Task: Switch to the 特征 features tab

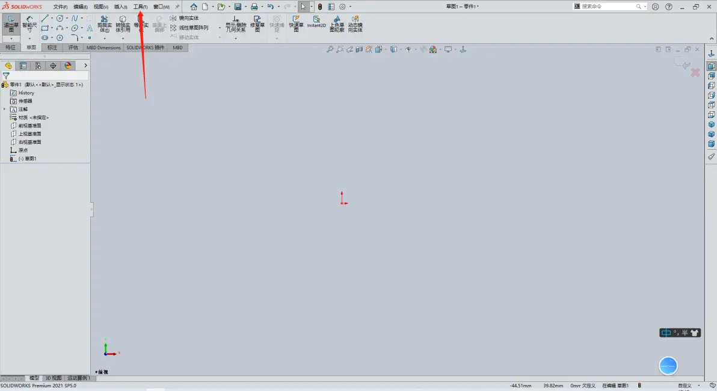Action: coord(10,48)
